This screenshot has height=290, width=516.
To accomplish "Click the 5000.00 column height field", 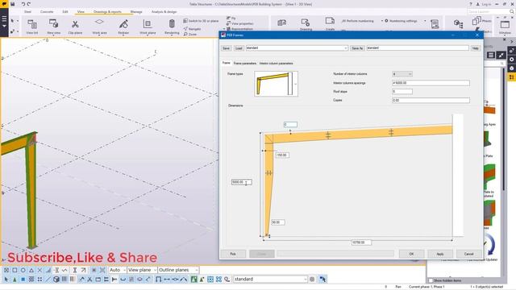I will (x=242, y=182).
